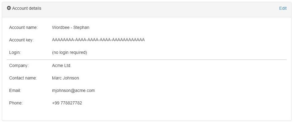The width and height of the screenshot is (294, 123).
Task: Open the Edit link for account details
Action: 283,8
